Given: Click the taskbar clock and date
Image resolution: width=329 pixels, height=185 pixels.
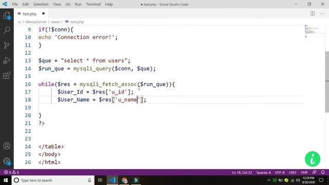Looking at the screenshot, I should 308,180.
